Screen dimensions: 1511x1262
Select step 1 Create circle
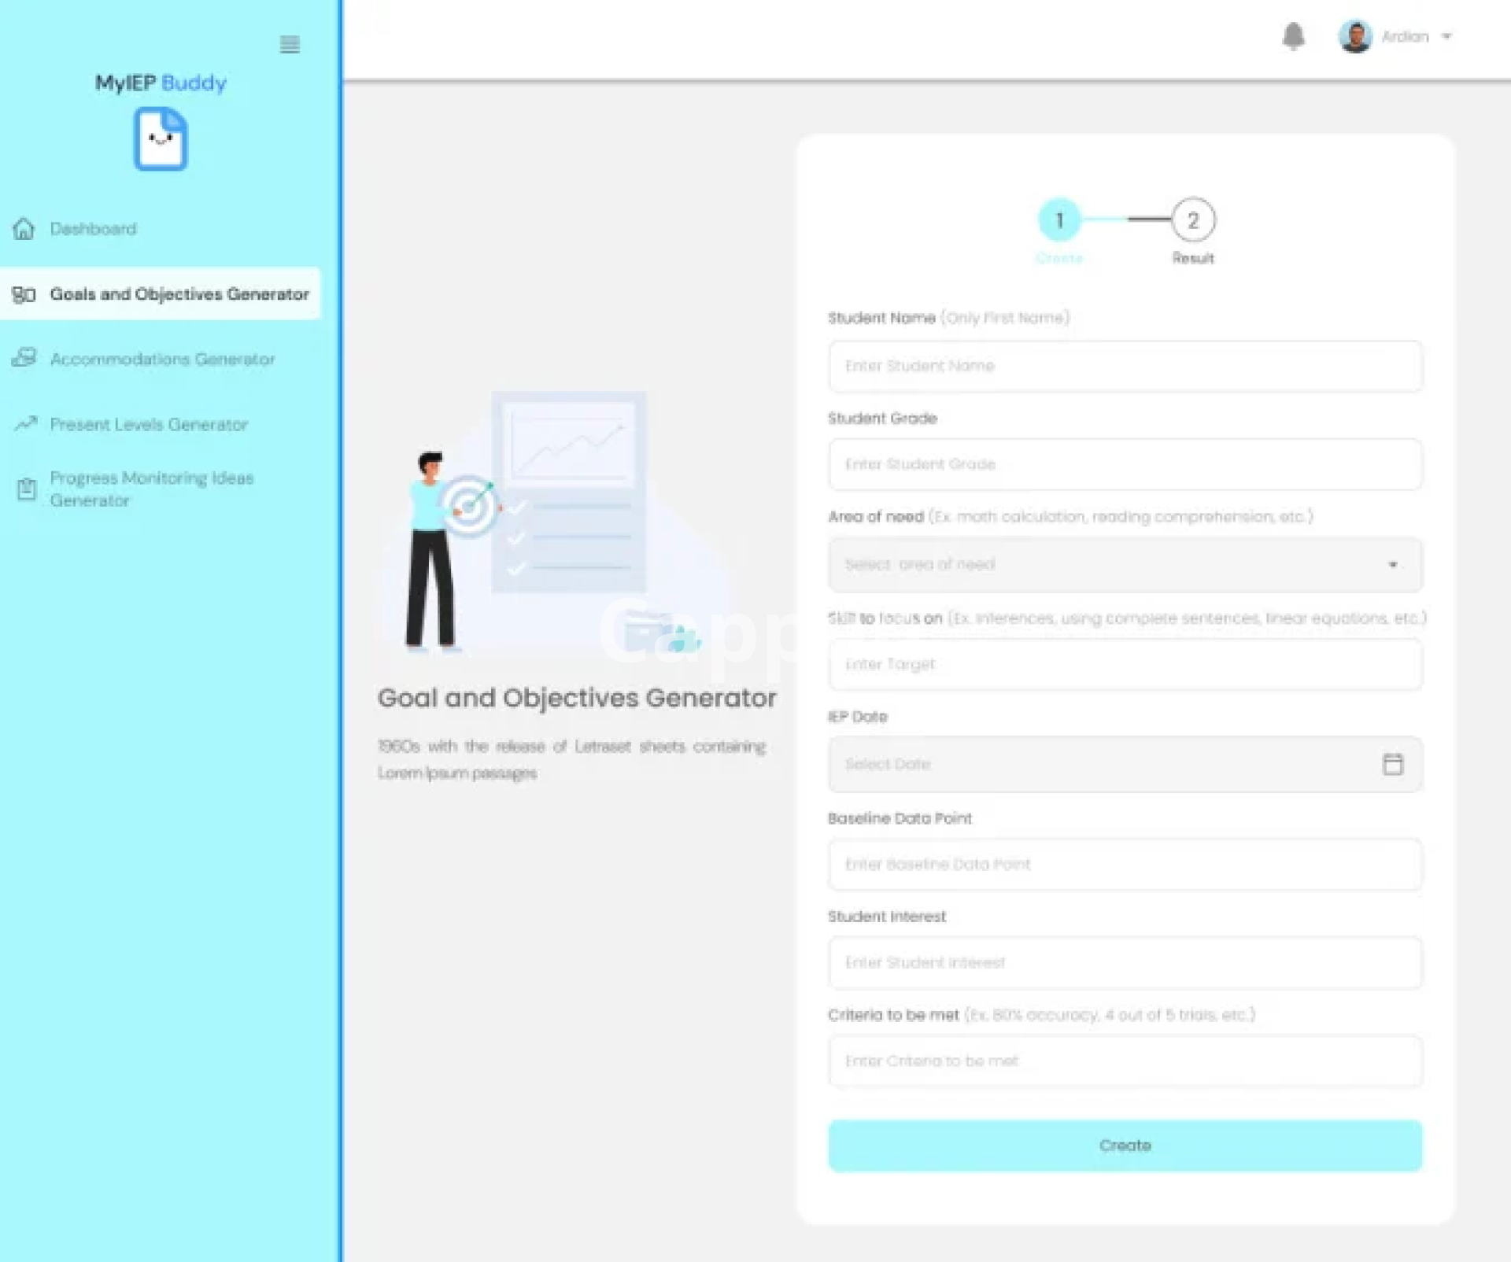1059,220
